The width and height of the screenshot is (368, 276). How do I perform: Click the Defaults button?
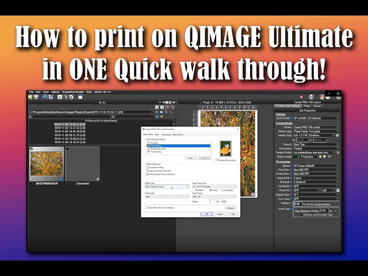(231, 208)
